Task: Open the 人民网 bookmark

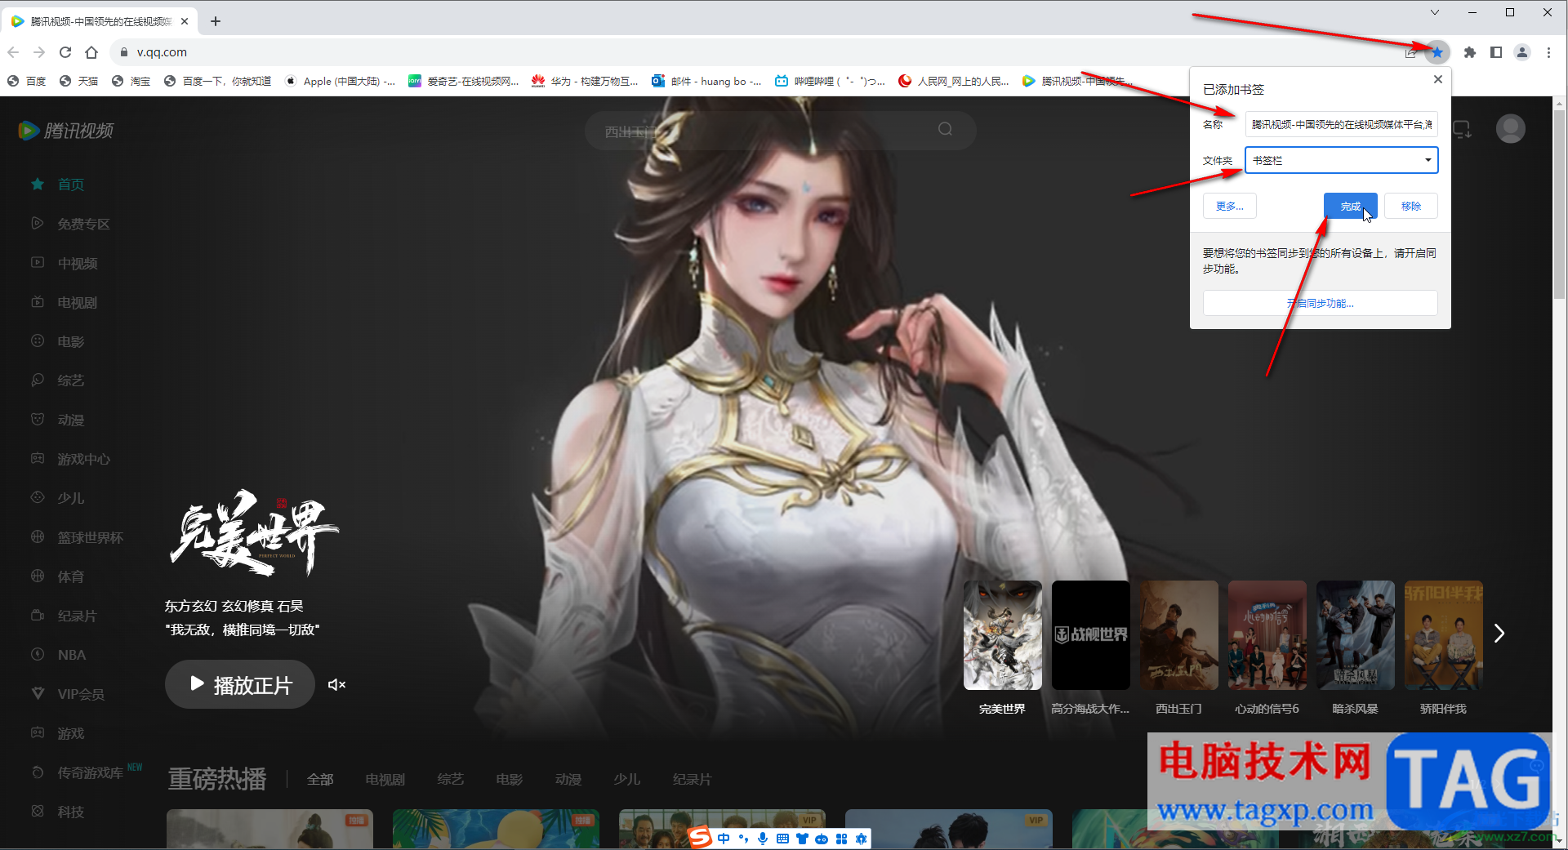Action: click(954, 81)
